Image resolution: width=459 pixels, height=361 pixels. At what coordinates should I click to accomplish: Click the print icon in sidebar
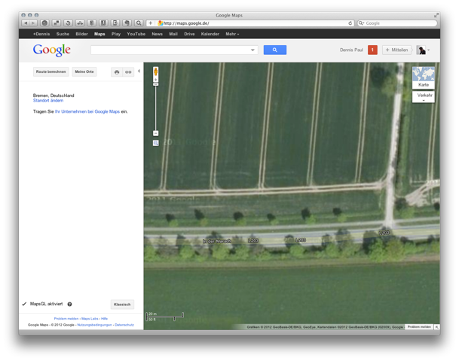tap(116, 72)
